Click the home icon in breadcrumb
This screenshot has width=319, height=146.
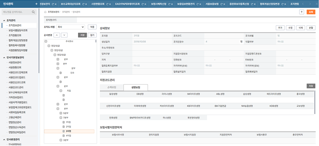click(x=46, y=12)
